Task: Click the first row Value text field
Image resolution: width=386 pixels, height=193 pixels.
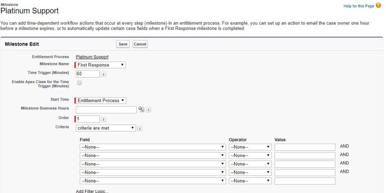Action: point(305,147)
